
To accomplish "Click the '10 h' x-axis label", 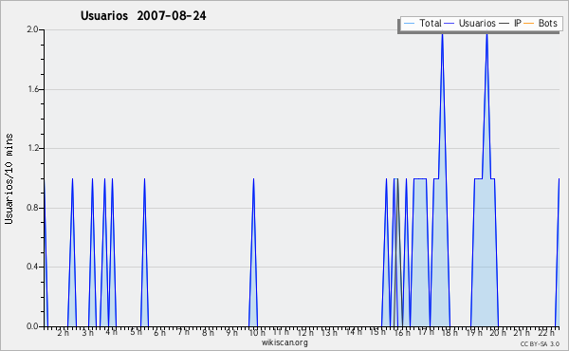I will pos(257,332).
